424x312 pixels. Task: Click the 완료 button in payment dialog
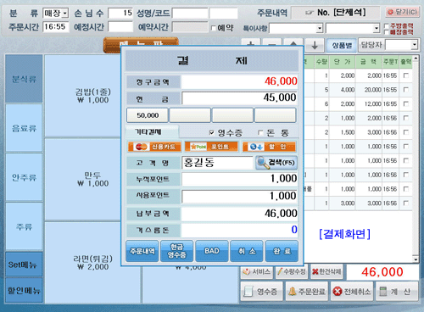click(x=282, y=251)
